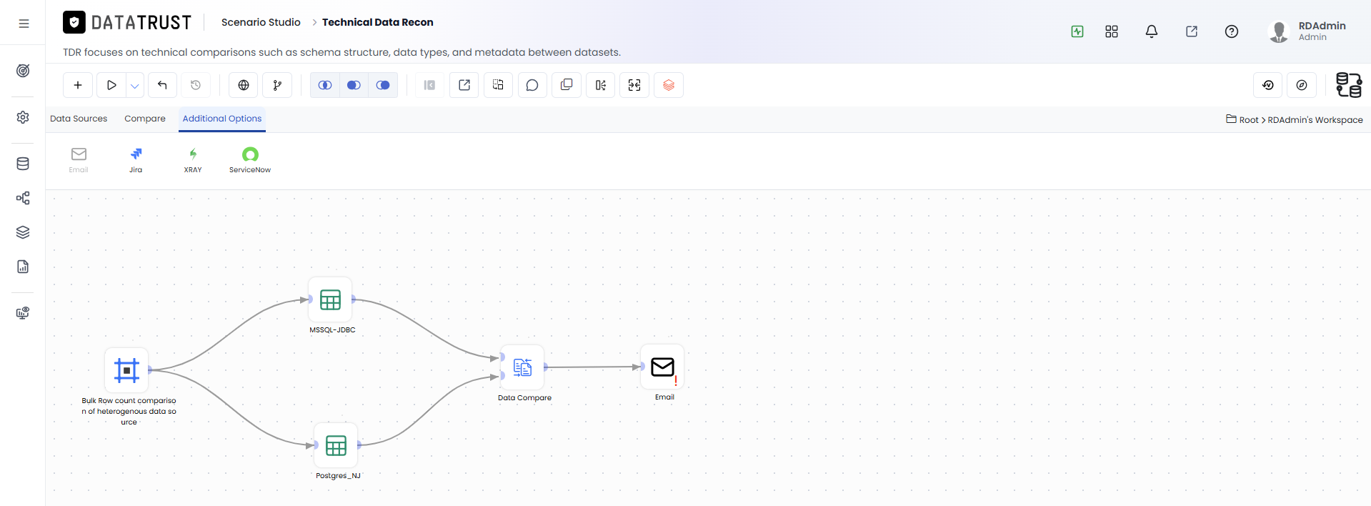This screenshot has width=1371, height=506.
Task: Click Technical Data Recon breadcrumb title
Action: (377, 22)
